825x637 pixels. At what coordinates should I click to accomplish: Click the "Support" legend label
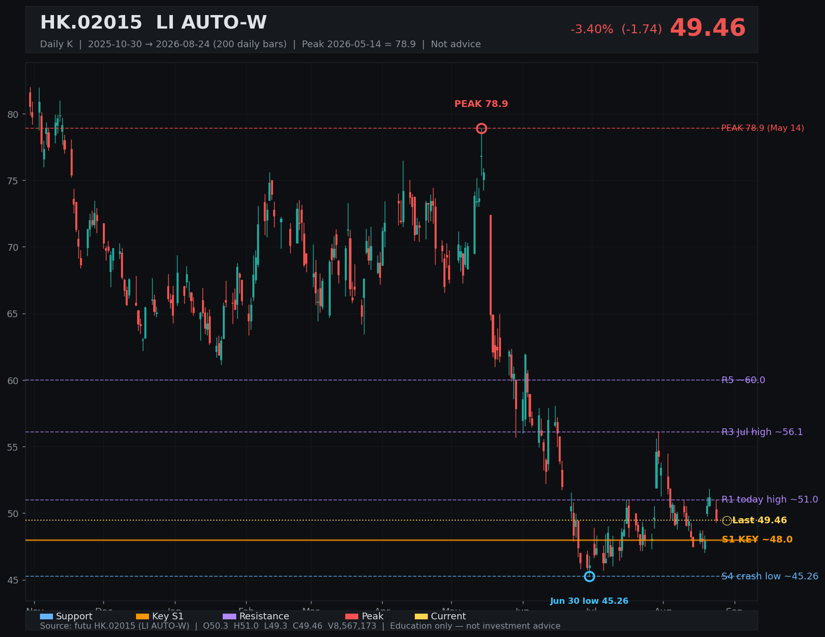(74, 616)
